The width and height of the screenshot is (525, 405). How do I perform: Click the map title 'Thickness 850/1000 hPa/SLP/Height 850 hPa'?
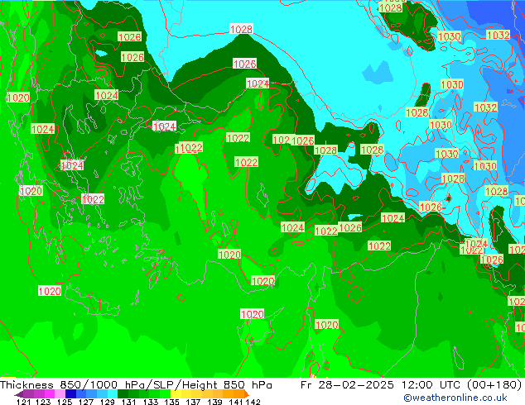click(x=136, y=385)
